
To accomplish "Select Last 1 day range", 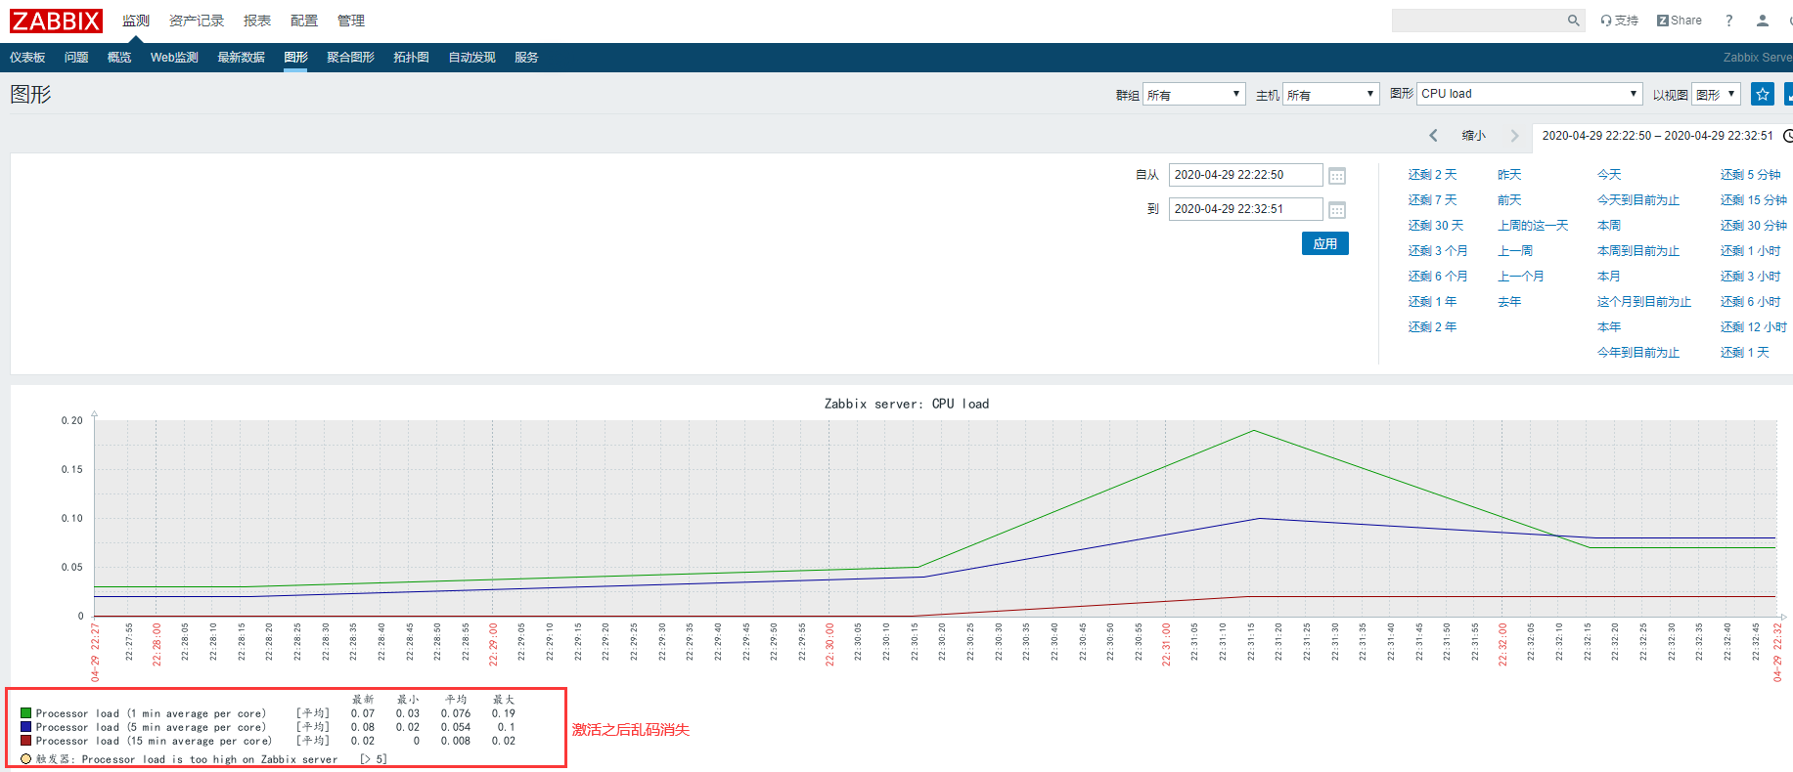I will (1744, 353).
